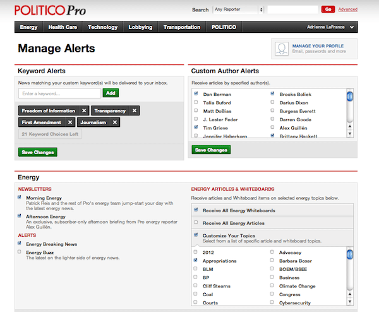Click the red Go search button
The width and height of the screenshot is (379, 312).
[x=328, y=9]
